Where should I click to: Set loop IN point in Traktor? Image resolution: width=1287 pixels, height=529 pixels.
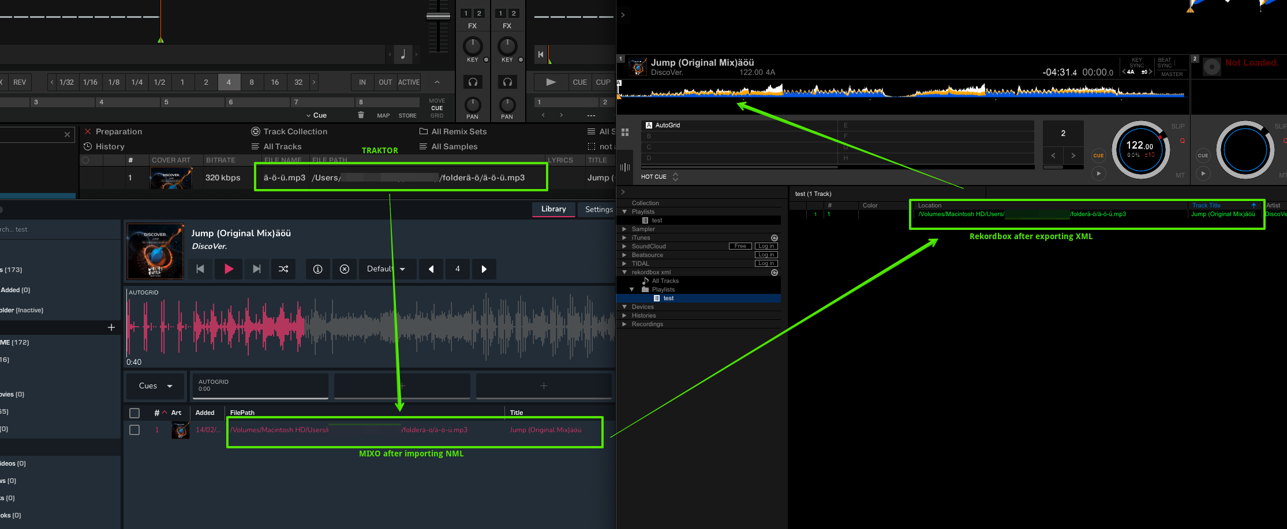point(362,82)
